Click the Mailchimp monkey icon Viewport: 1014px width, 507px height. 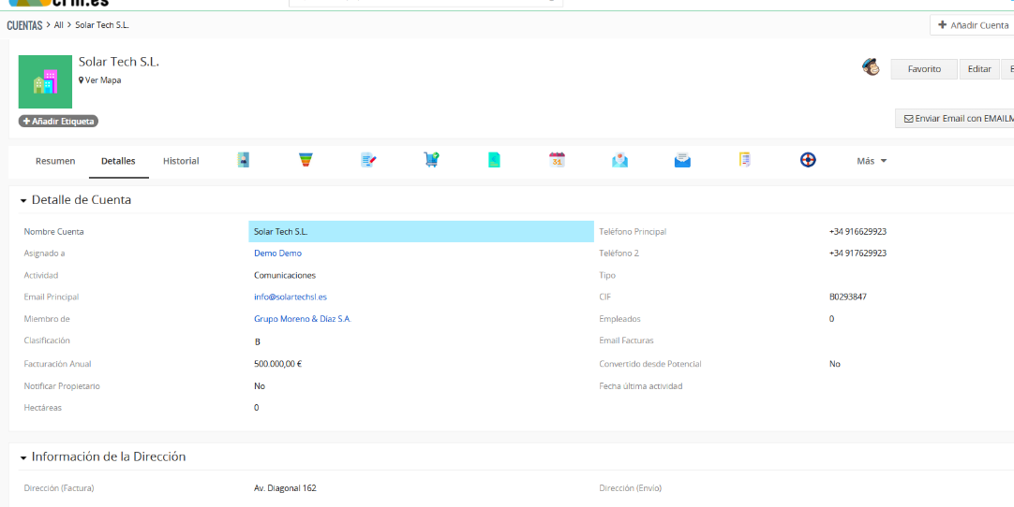click(x=871, y=67)
